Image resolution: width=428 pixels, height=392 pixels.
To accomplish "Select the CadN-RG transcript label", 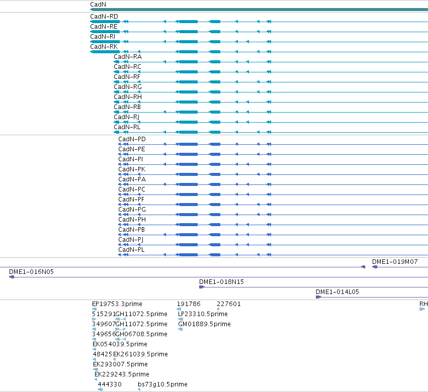I will pyautogui.click(x=128, y=87).
